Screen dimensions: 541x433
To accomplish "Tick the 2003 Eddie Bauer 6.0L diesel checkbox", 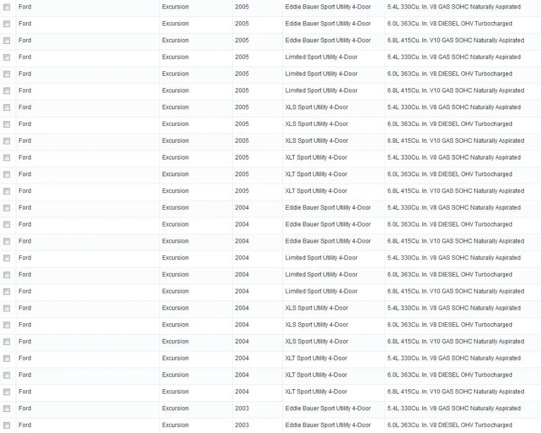I will 6,425.
